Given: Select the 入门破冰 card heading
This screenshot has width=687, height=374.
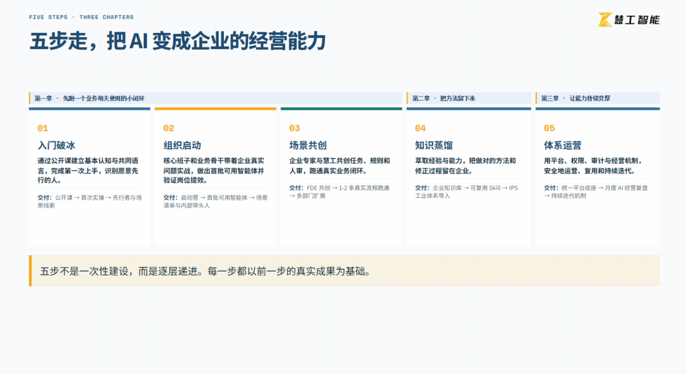Looking at the screenshot, I should pos(56,145).
